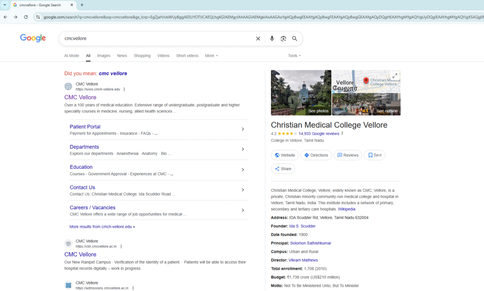Open a new tab with plus icon
The height and width of the screenshot is (291, 484).
82,5
